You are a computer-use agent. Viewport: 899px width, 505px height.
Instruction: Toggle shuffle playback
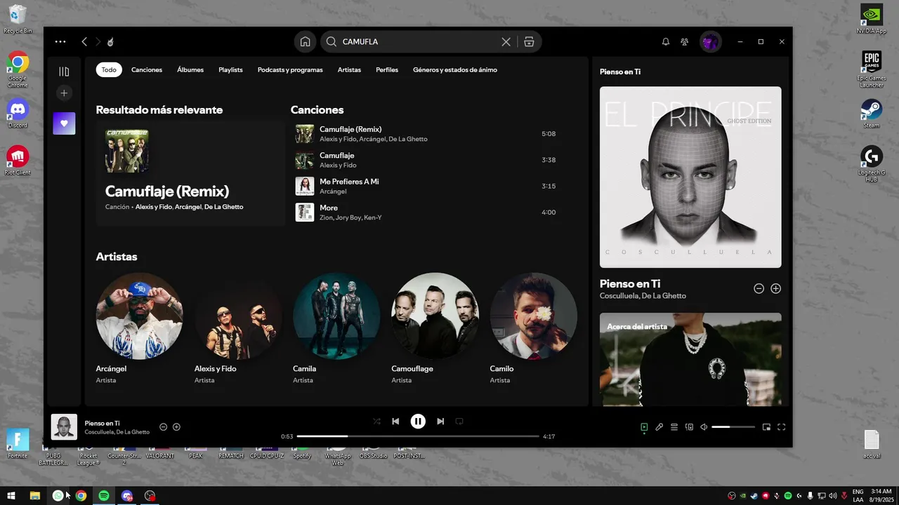[376, 421]
